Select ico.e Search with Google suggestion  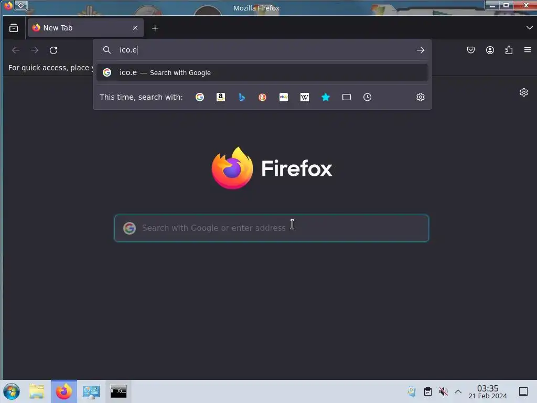pyautogui.click(x=262, y=72)
